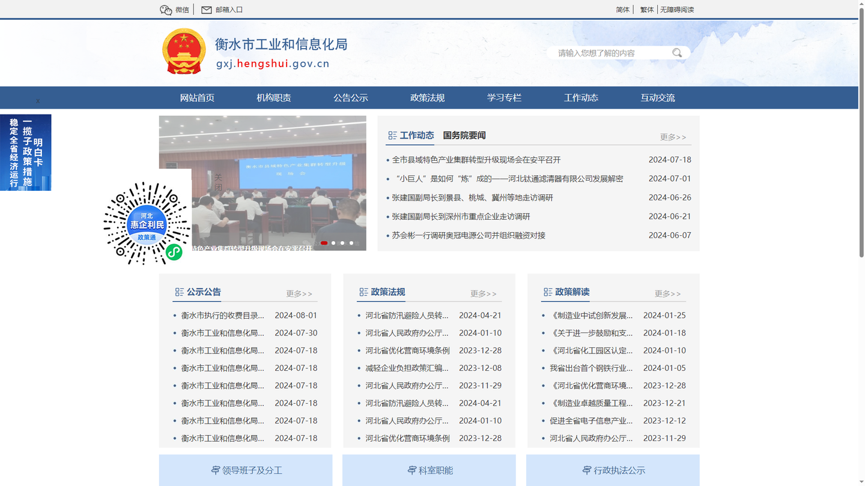
Task: Open 政策法规 in the navigation bar
Action: 428,98
